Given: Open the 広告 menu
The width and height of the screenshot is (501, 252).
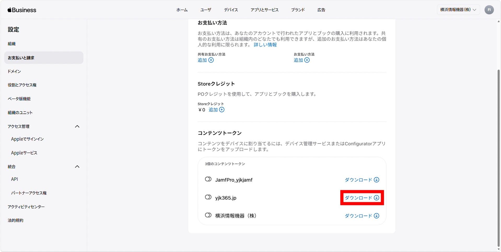Looking at the screenshot, I should [x=321, y=10].
